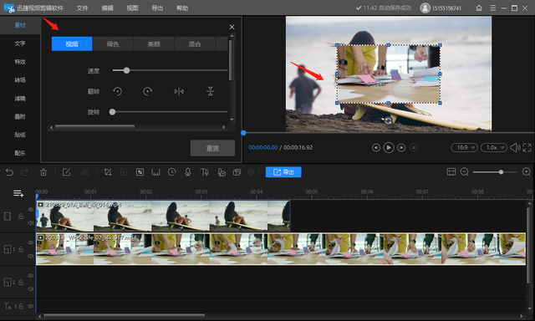The width and height of the screenshot is (535, 321).
Task: Start voiceover with the microphone icon
Action: point(187,172)
